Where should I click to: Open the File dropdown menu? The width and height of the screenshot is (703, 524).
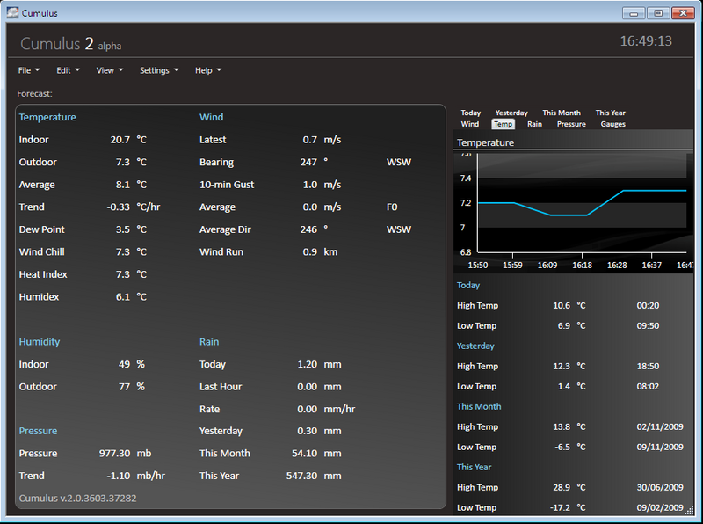pos(28,70)
